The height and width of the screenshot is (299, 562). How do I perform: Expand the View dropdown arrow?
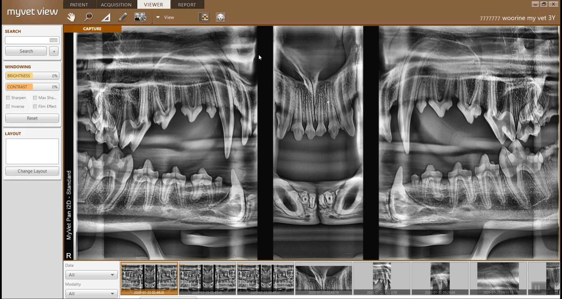point(158,17)
